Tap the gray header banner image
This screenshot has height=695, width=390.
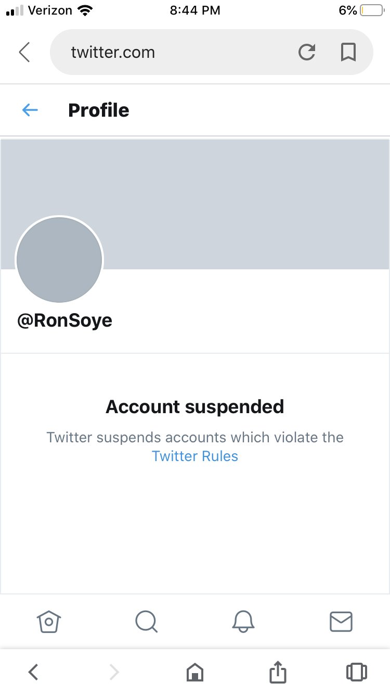(x=195, y=204)
